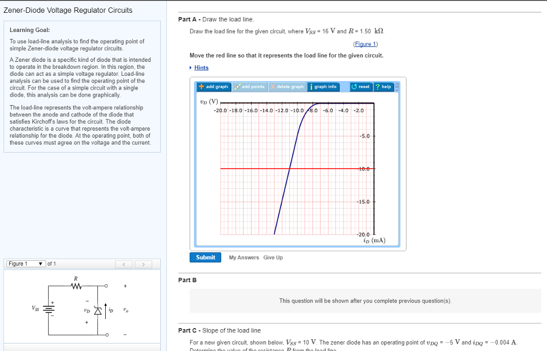
Task: Expand the Hints section
Action: (201, 68)
